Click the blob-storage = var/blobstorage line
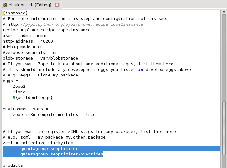227x168 pixels. (40, 58)
